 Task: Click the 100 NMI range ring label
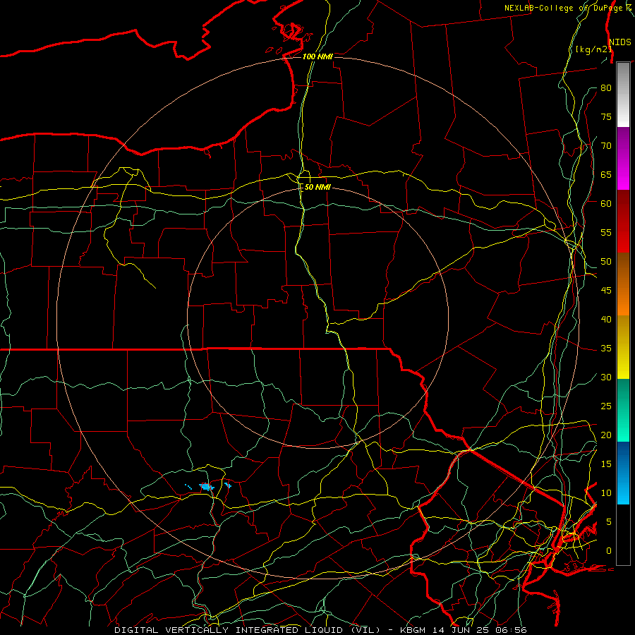coord(317,56)
